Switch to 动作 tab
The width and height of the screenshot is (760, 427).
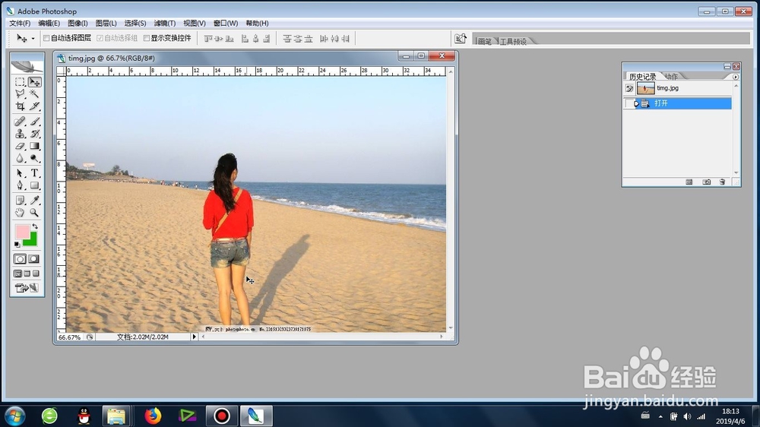pos(672,77)
